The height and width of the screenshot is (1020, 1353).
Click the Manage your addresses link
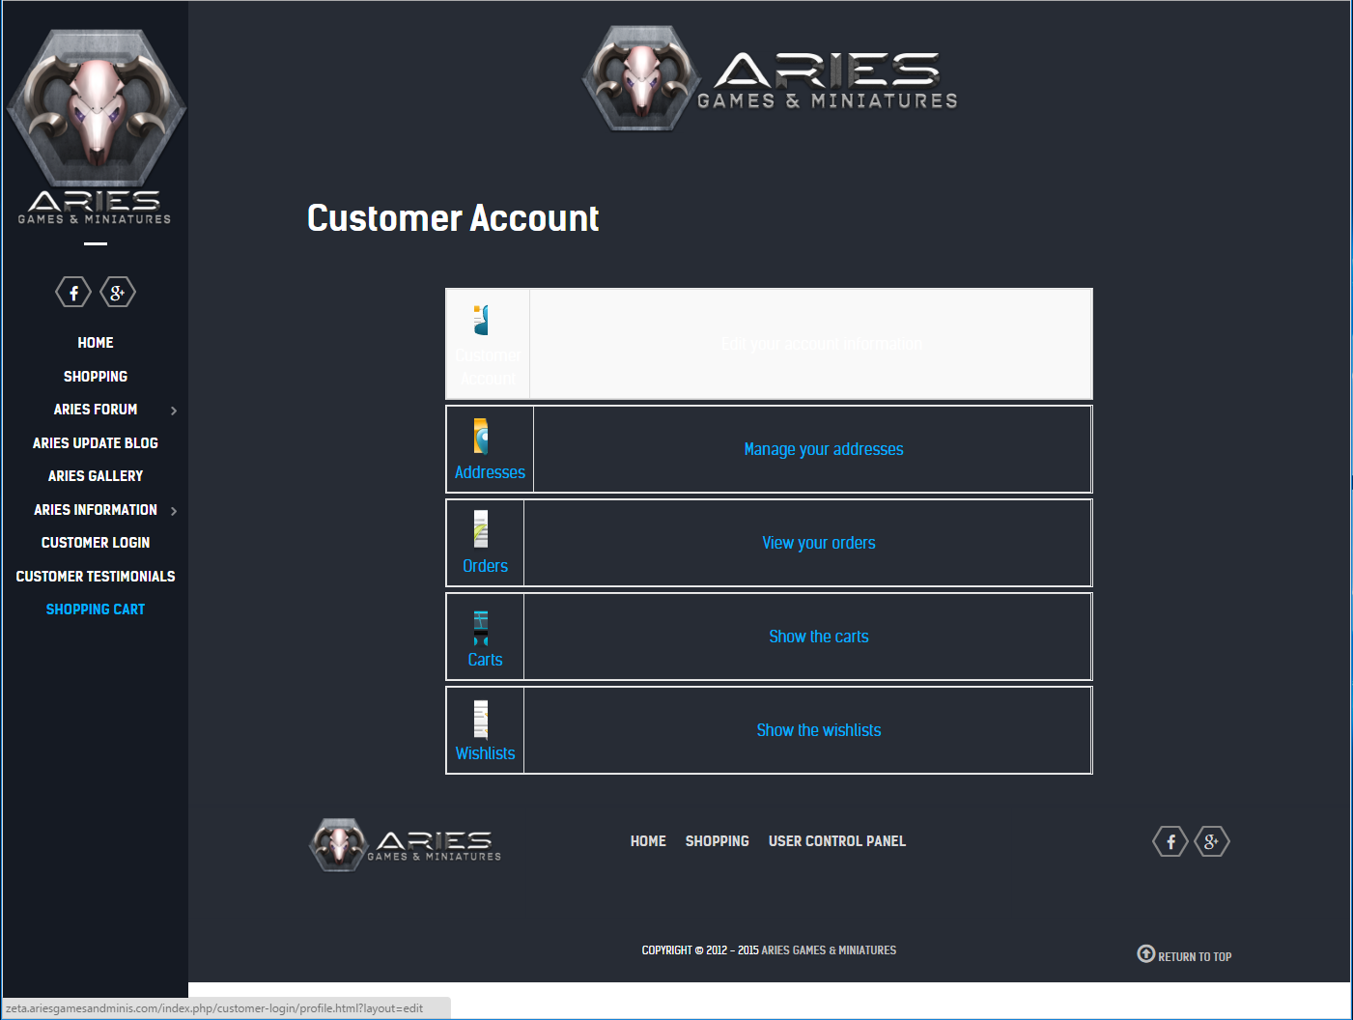pyautogui.click(x=824, y=449)
